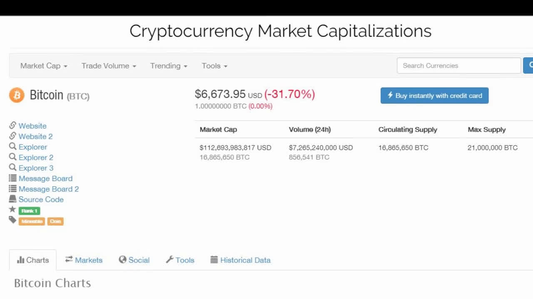Click the tag icon beside Mineable
This screenshot has width=533, height=299.
[12, 221]
